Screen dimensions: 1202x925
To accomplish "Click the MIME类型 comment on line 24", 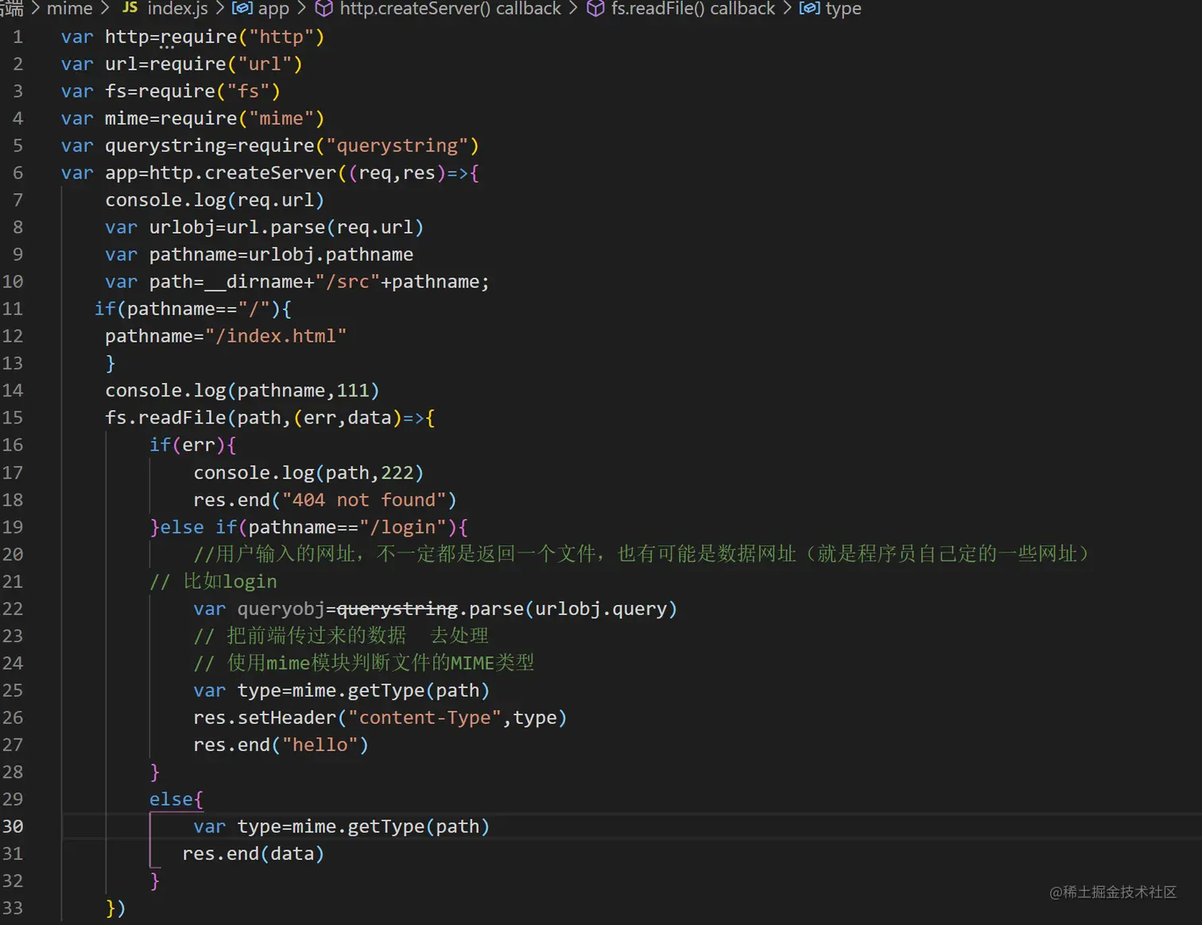I will (363, 663).
